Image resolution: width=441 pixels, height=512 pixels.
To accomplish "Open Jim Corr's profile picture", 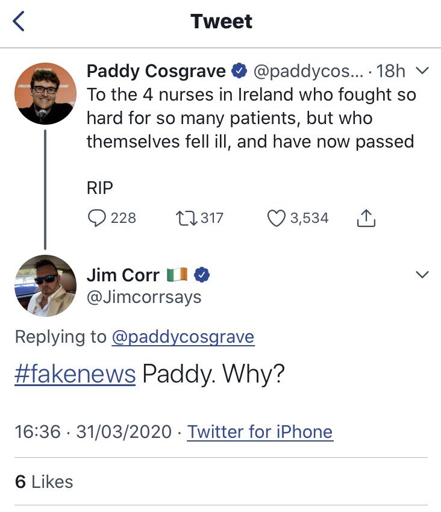I will [45, 285].
